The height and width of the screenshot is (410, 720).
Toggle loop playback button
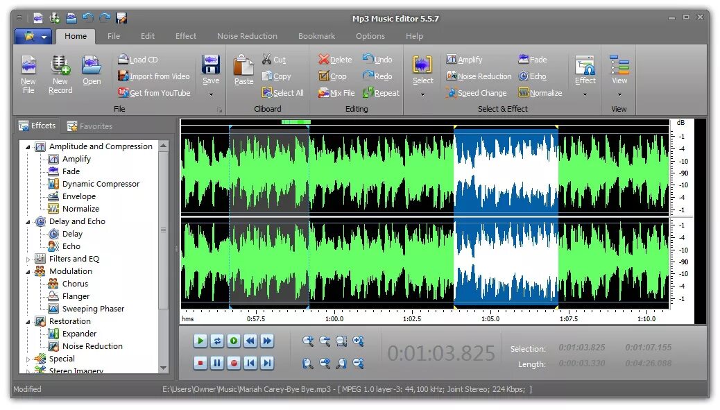216,341
